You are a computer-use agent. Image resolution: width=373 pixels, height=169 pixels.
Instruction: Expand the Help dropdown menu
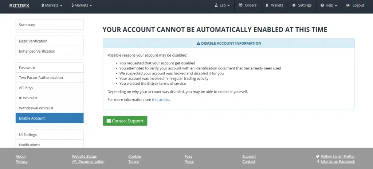pyautogui.click(x=329, y=5)
